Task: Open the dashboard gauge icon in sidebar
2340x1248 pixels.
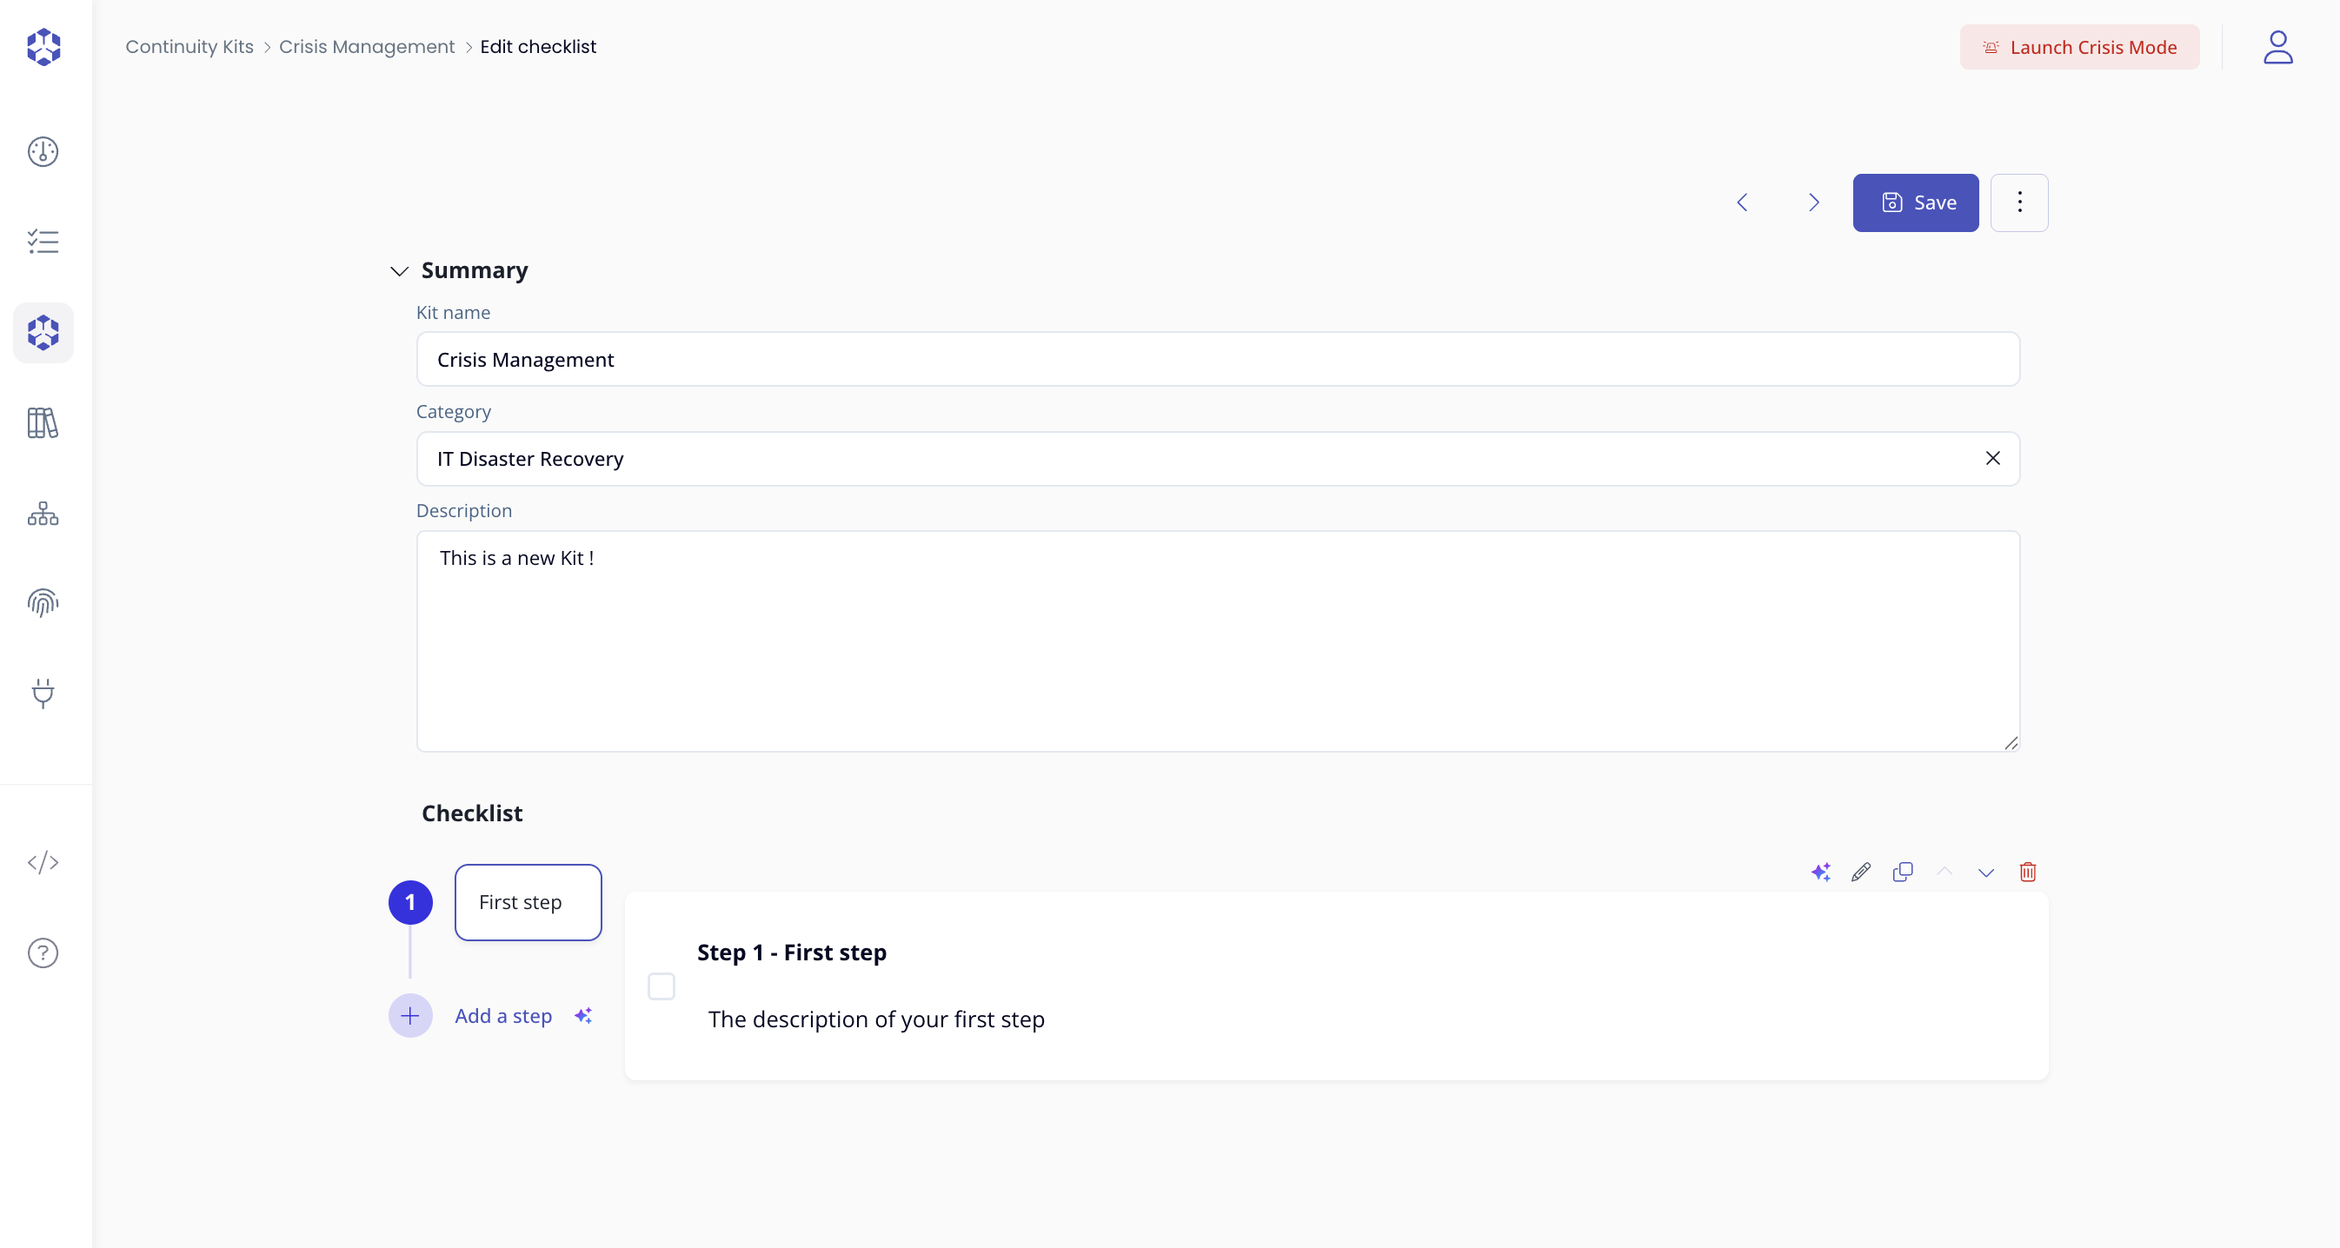Action: pos(43,152)
